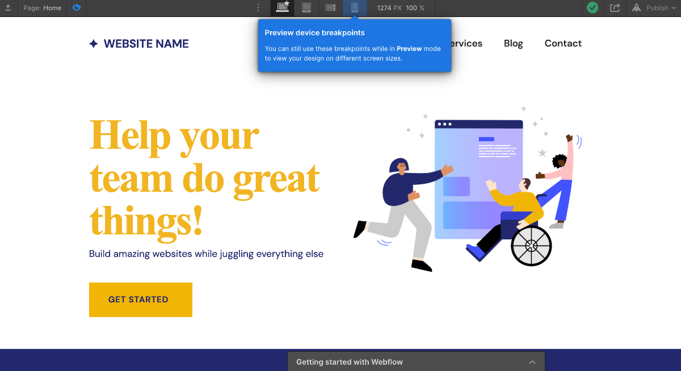The image size is (681, 371).
Task: Open the Page: Home selector
Action: coord(42,8)
